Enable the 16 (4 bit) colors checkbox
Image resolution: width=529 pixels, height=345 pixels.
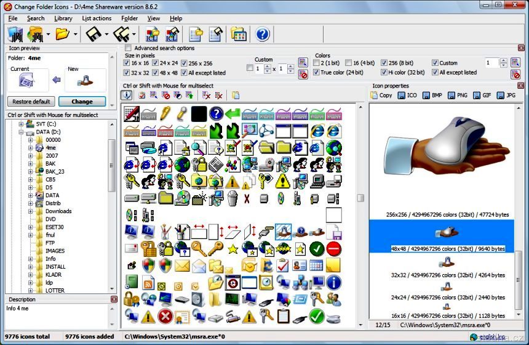point(349,63)
